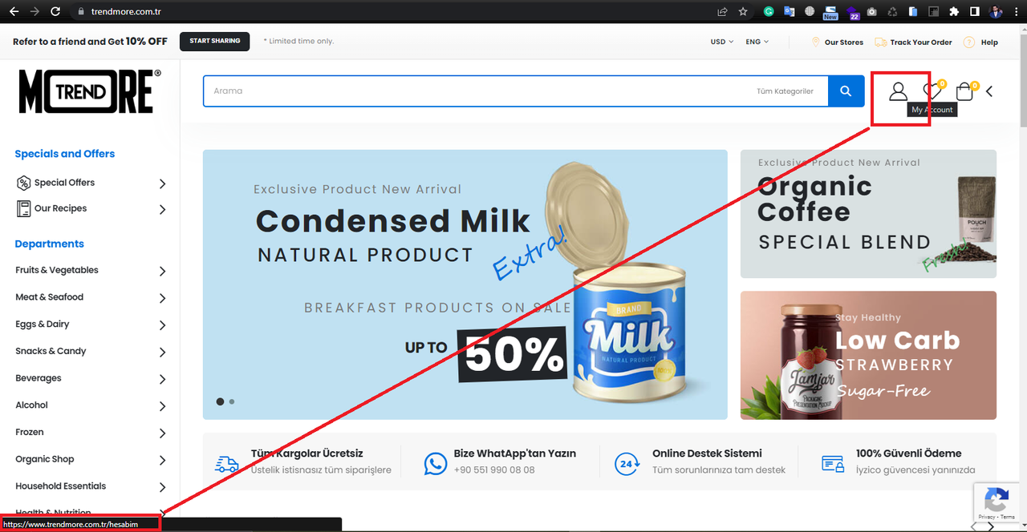Open the USD currency dropdown
This screenshot has height=532, width=1027.
point(722,42)
